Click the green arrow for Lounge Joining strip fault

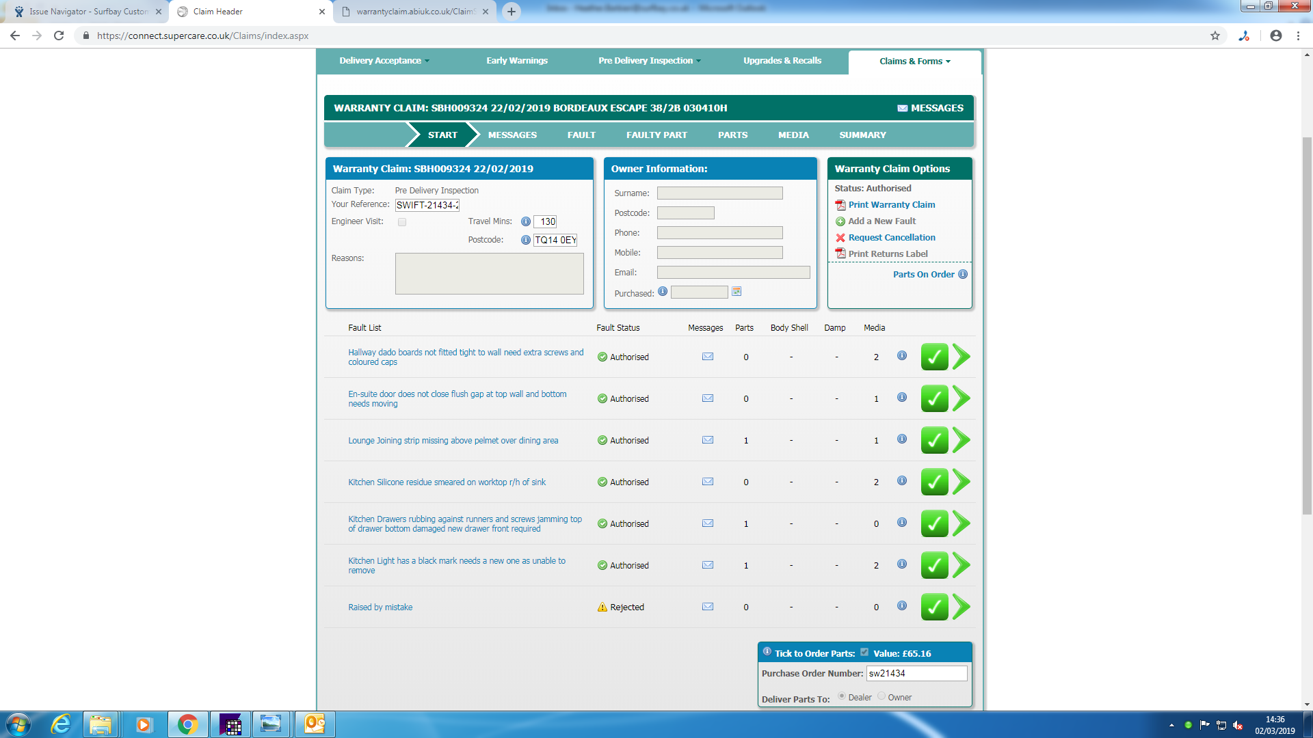click(x=961, y=440)
